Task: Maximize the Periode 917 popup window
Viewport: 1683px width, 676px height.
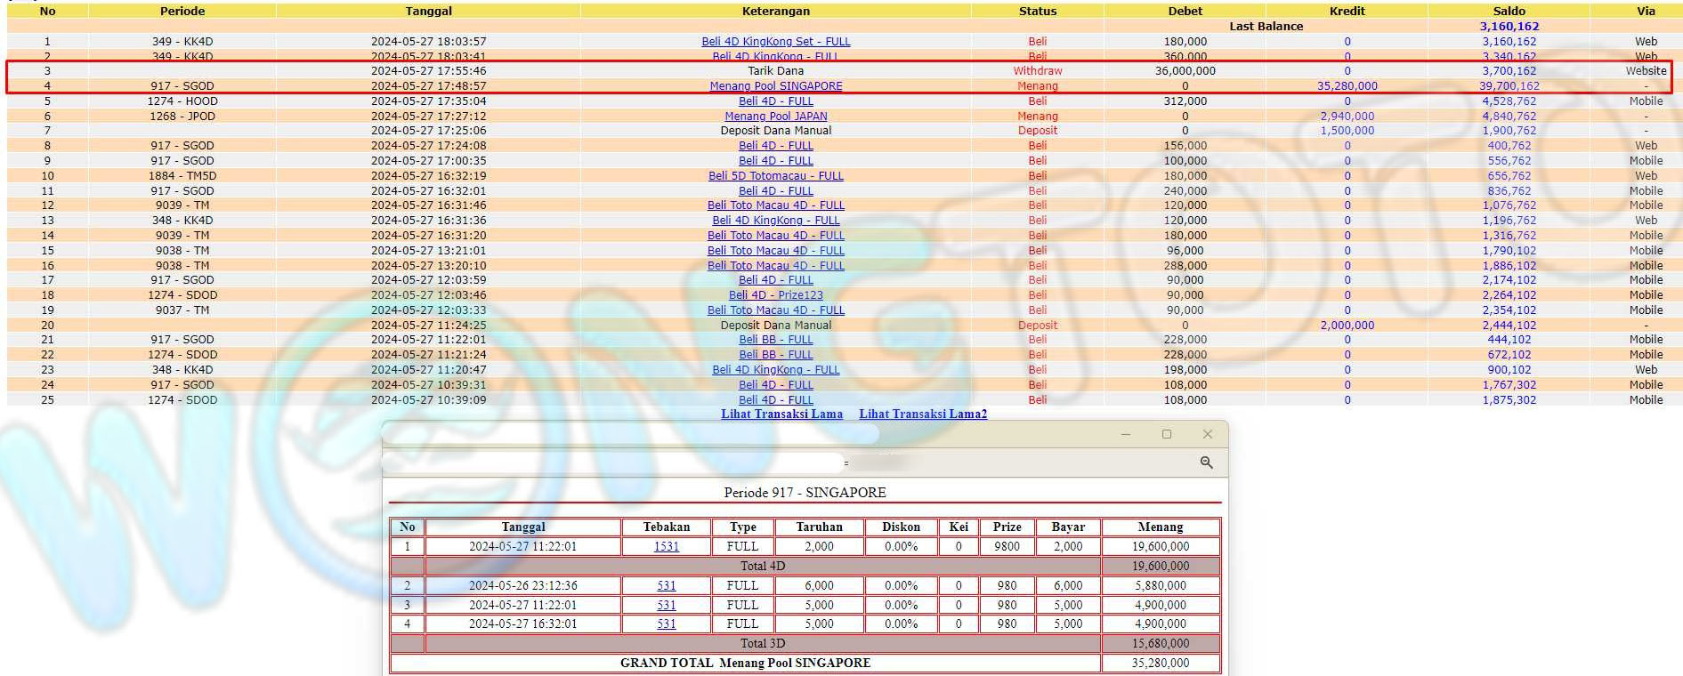Action: [x=1166, y=434]
